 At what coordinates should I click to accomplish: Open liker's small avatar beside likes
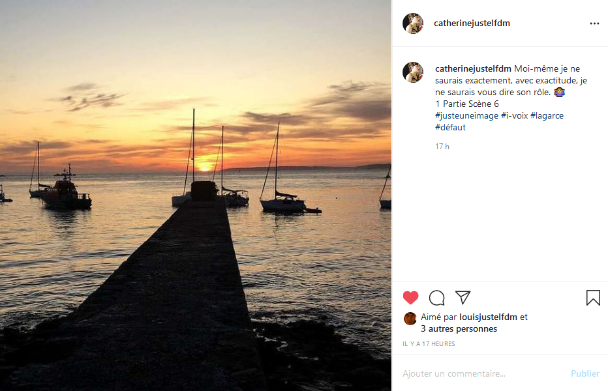[410, 318]
